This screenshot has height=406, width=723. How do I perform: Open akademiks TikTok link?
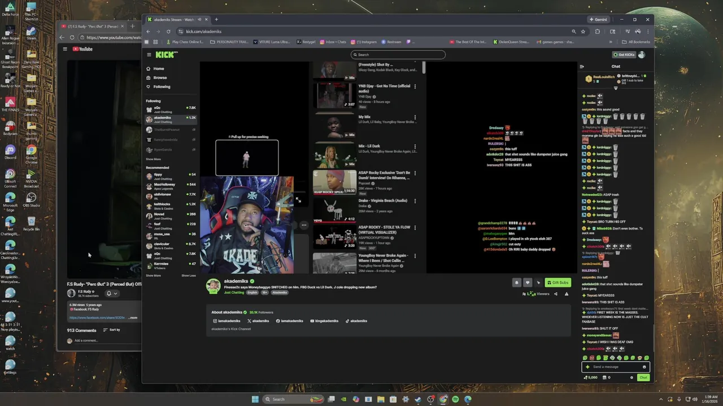click(x=356, y=321)
